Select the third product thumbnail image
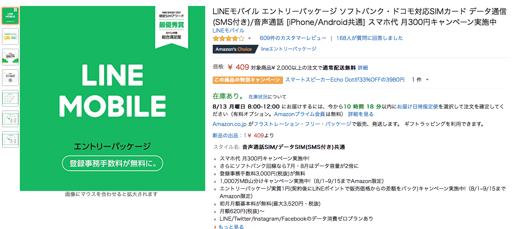The width and height of the screenshot is (514, 229). pos(10,57)
